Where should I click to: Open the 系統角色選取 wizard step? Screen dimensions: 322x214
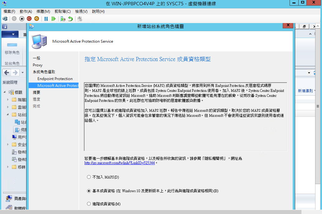(x=44, y=72)
